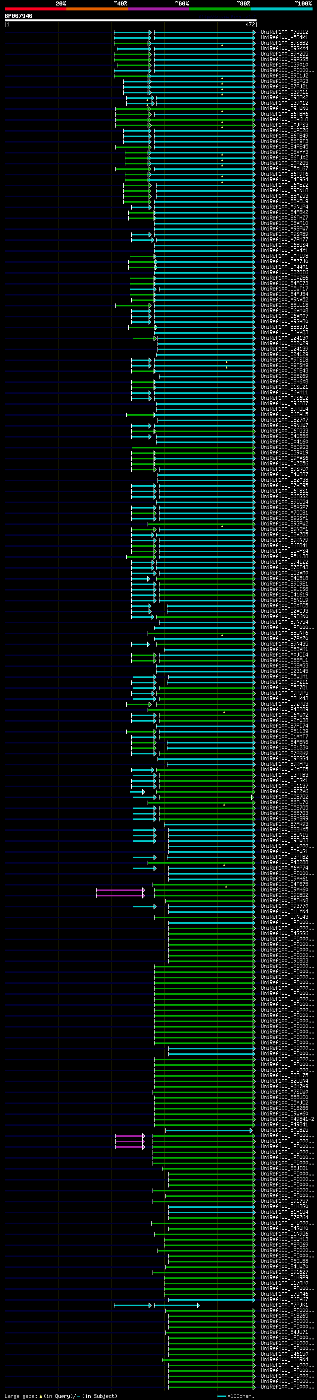
Task: Click hit label UniRef100_B8A6L8
Action: (284, 120)
